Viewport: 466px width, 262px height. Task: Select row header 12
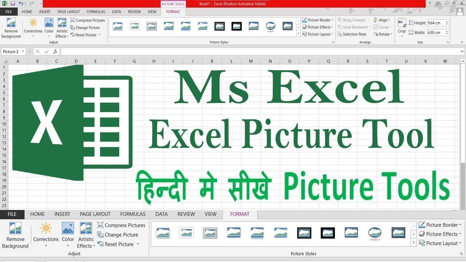[4, 136]
